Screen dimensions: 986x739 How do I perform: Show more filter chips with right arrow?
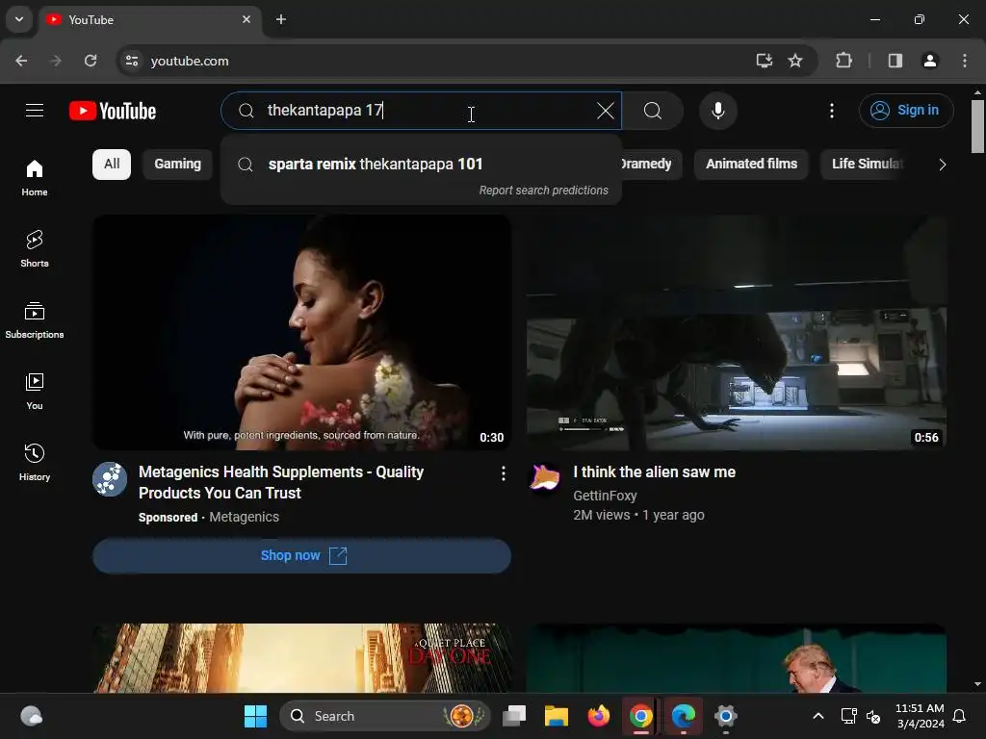click(942, 165)
